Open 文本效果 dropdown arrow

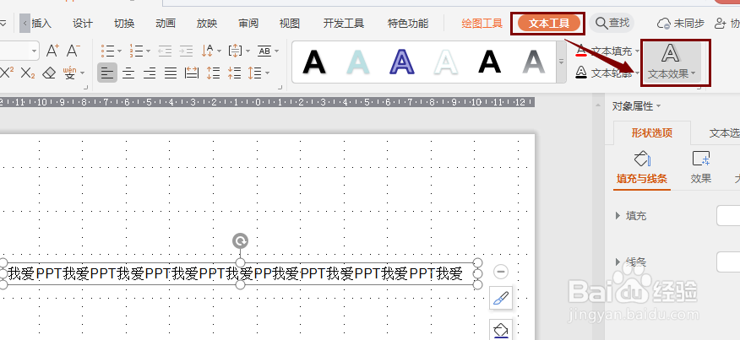693,73
